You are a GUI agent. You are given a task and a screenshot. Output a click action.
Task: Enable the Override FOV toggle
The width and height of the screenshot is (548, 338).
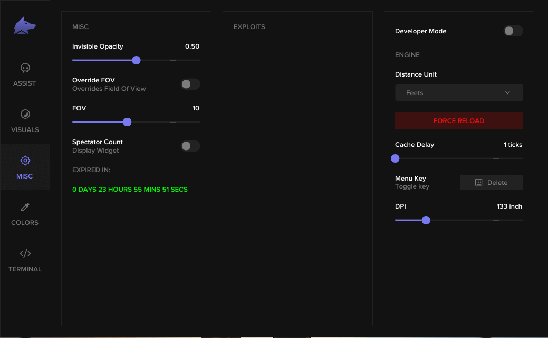tap(190, 84)
